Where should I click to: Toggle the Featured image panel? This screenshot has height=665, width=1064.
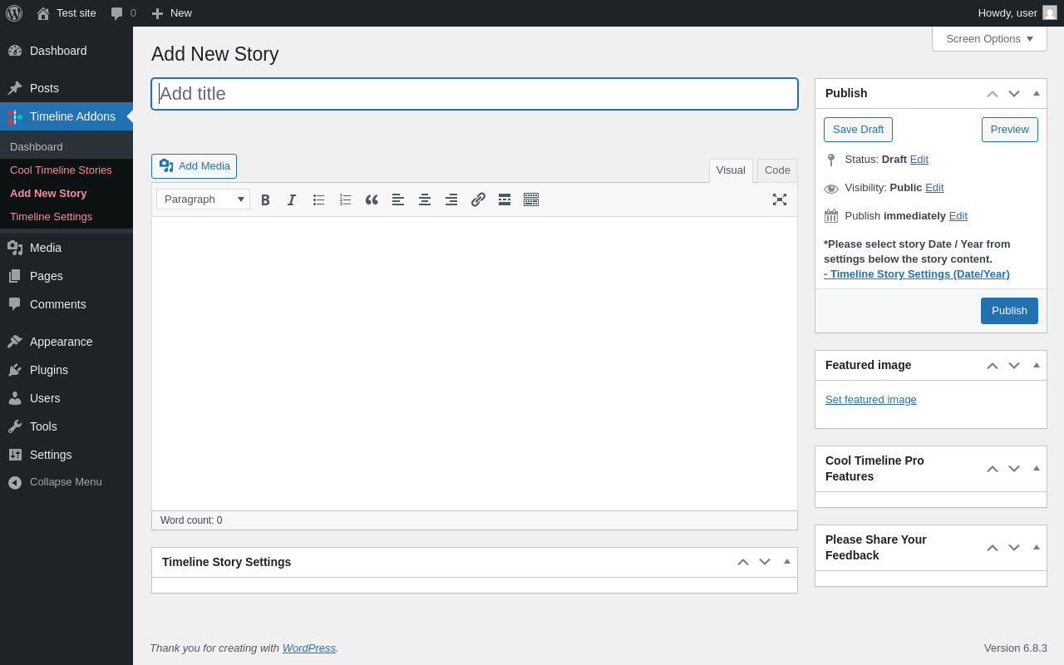pyautogui.click(x=1037, y=365)
